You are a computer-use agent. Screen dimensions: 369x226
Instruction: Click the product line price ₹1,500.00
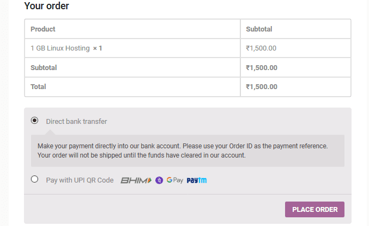coord(261,48)
